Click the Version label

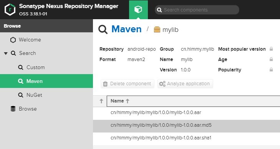168,70
